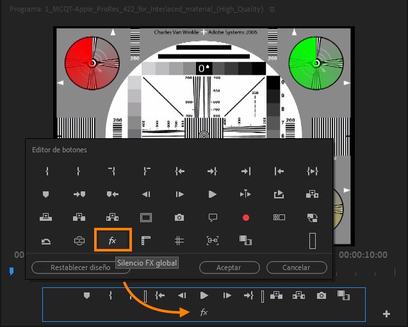Viewport: 408px width, 327px height.
Task: Click the Play icon in the Button Editor
Action: (213, 195)
